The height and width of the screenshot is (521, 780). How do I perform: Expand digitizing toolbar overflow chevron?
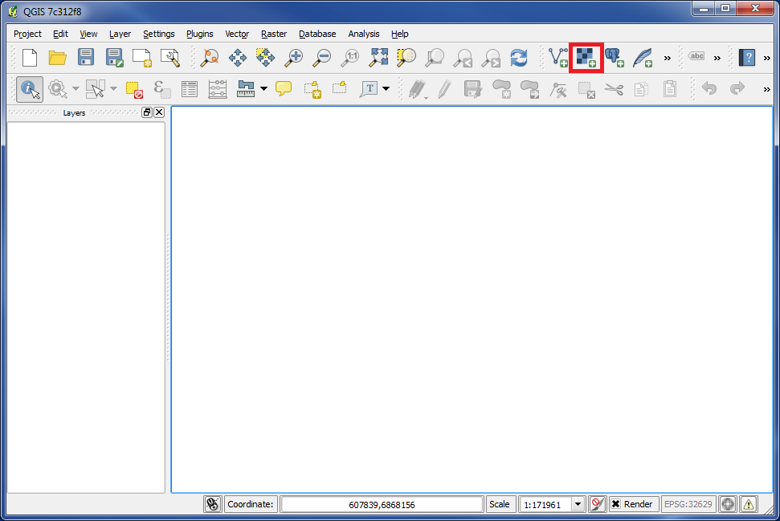(766, 89)
